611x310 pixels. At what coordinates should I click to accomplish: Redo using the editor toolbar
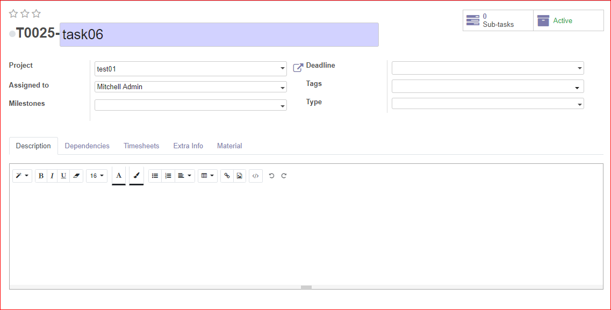tap(284, 176)
